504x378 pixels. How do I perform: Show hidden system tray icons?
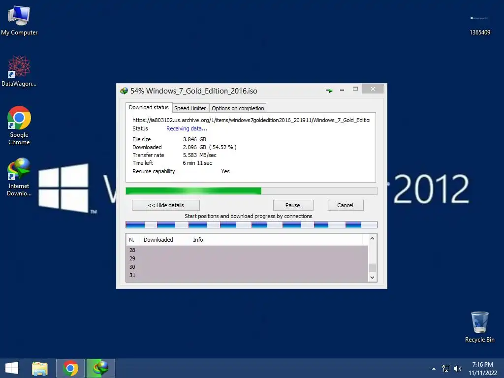[434, 369]
